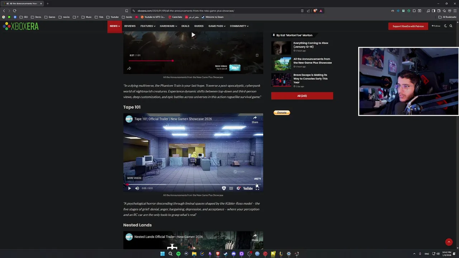Open the DEALS nav item
This screenshot has height=258, width=459.
point(185,26)
